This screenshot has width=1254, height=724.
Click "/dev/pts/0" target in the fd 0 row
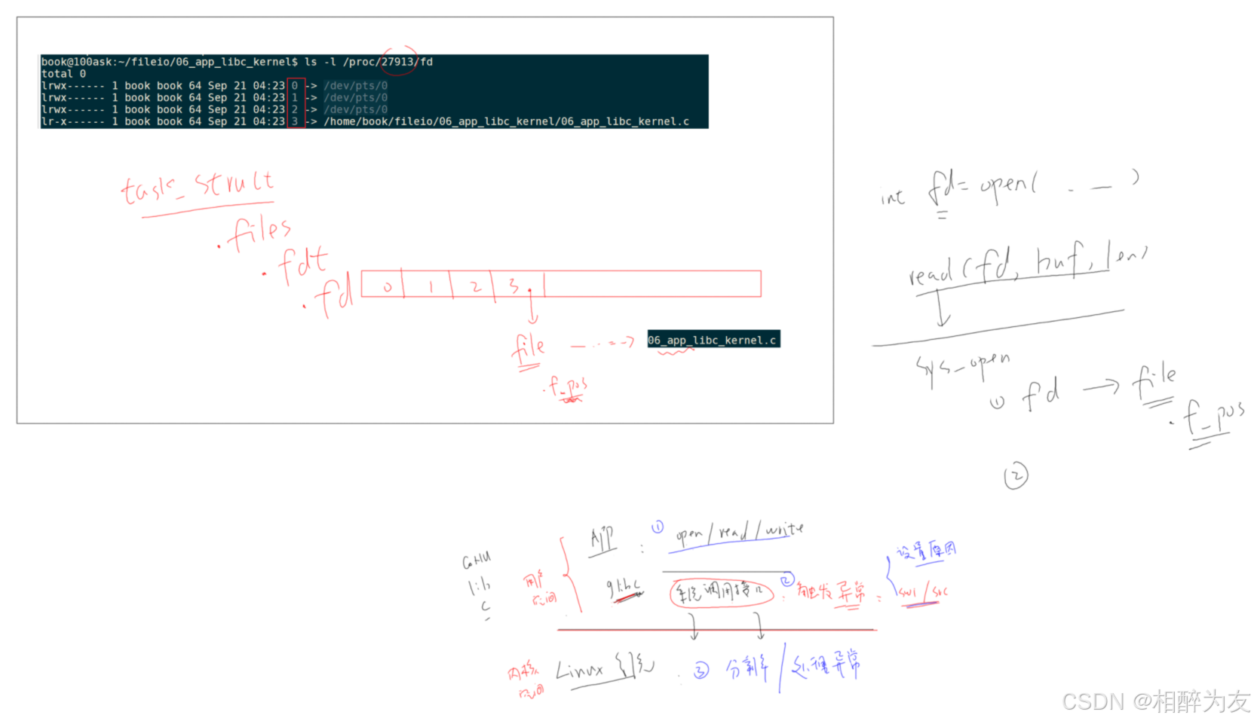click(x=355, y=86)
